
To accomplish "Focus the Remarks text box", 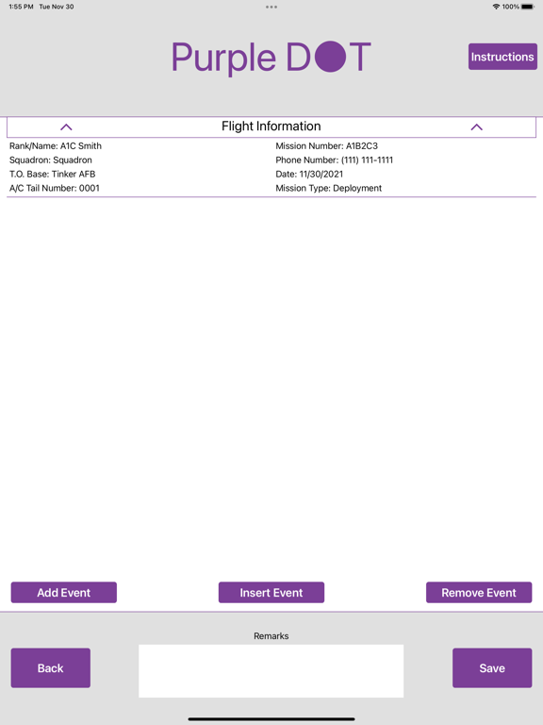I will click(x=271, y=671).
